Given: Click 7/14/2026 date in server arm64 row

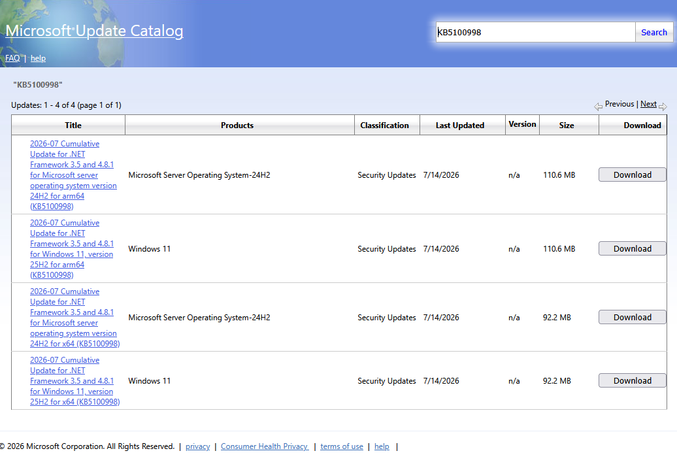Looking at the screenshot, I should [441, 175].
